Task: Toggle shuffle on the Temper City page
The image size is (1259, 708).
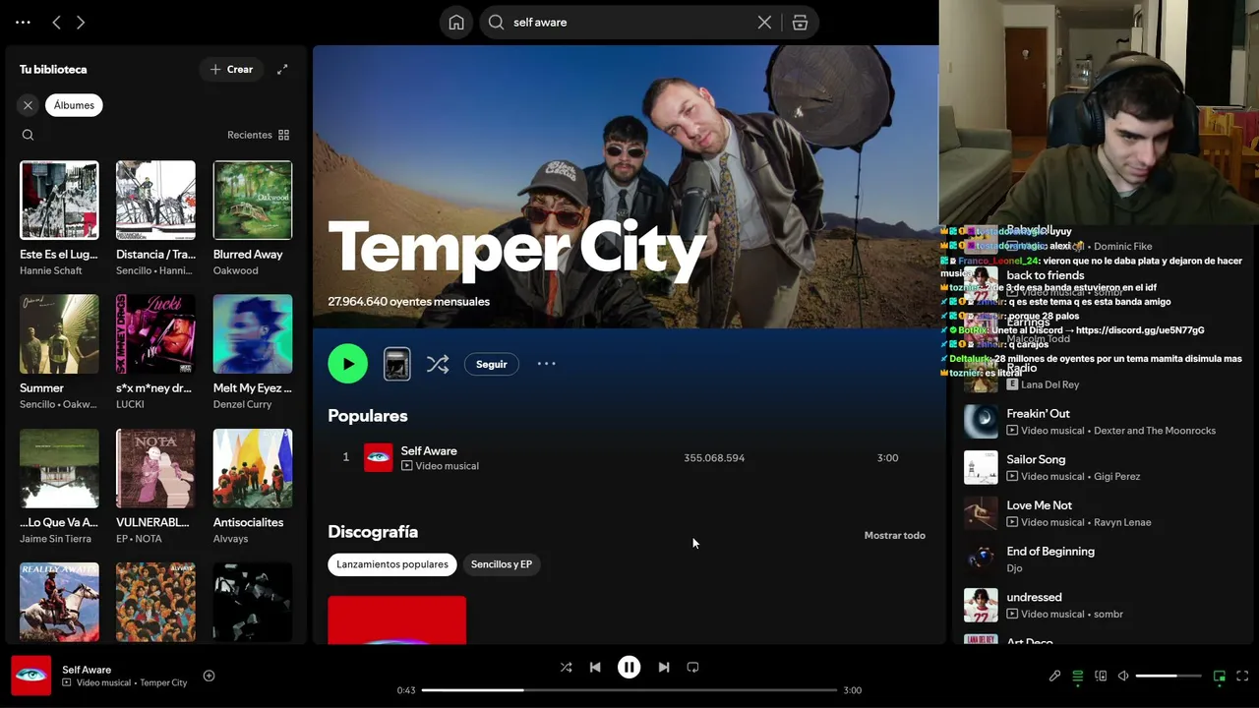Action: pos(438,364)
